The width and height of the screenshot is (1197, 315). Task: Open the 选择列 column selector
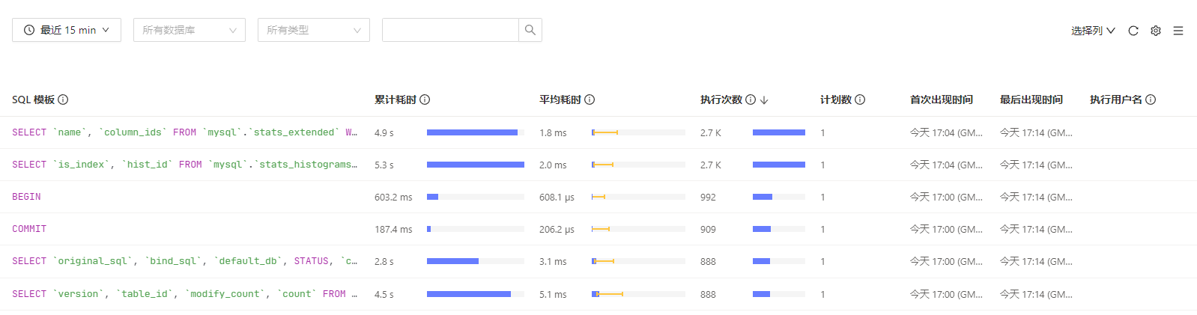1092,31
